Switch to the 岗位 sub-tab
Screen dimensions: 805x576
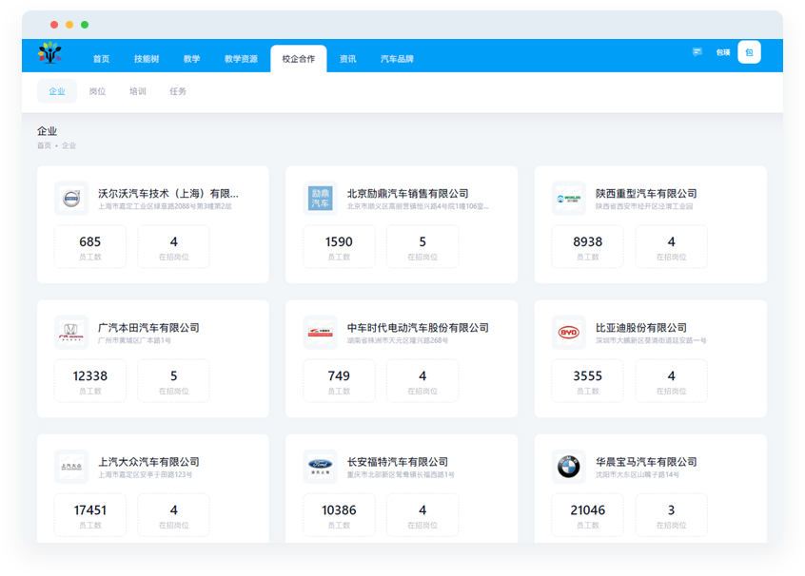(97, 91)
